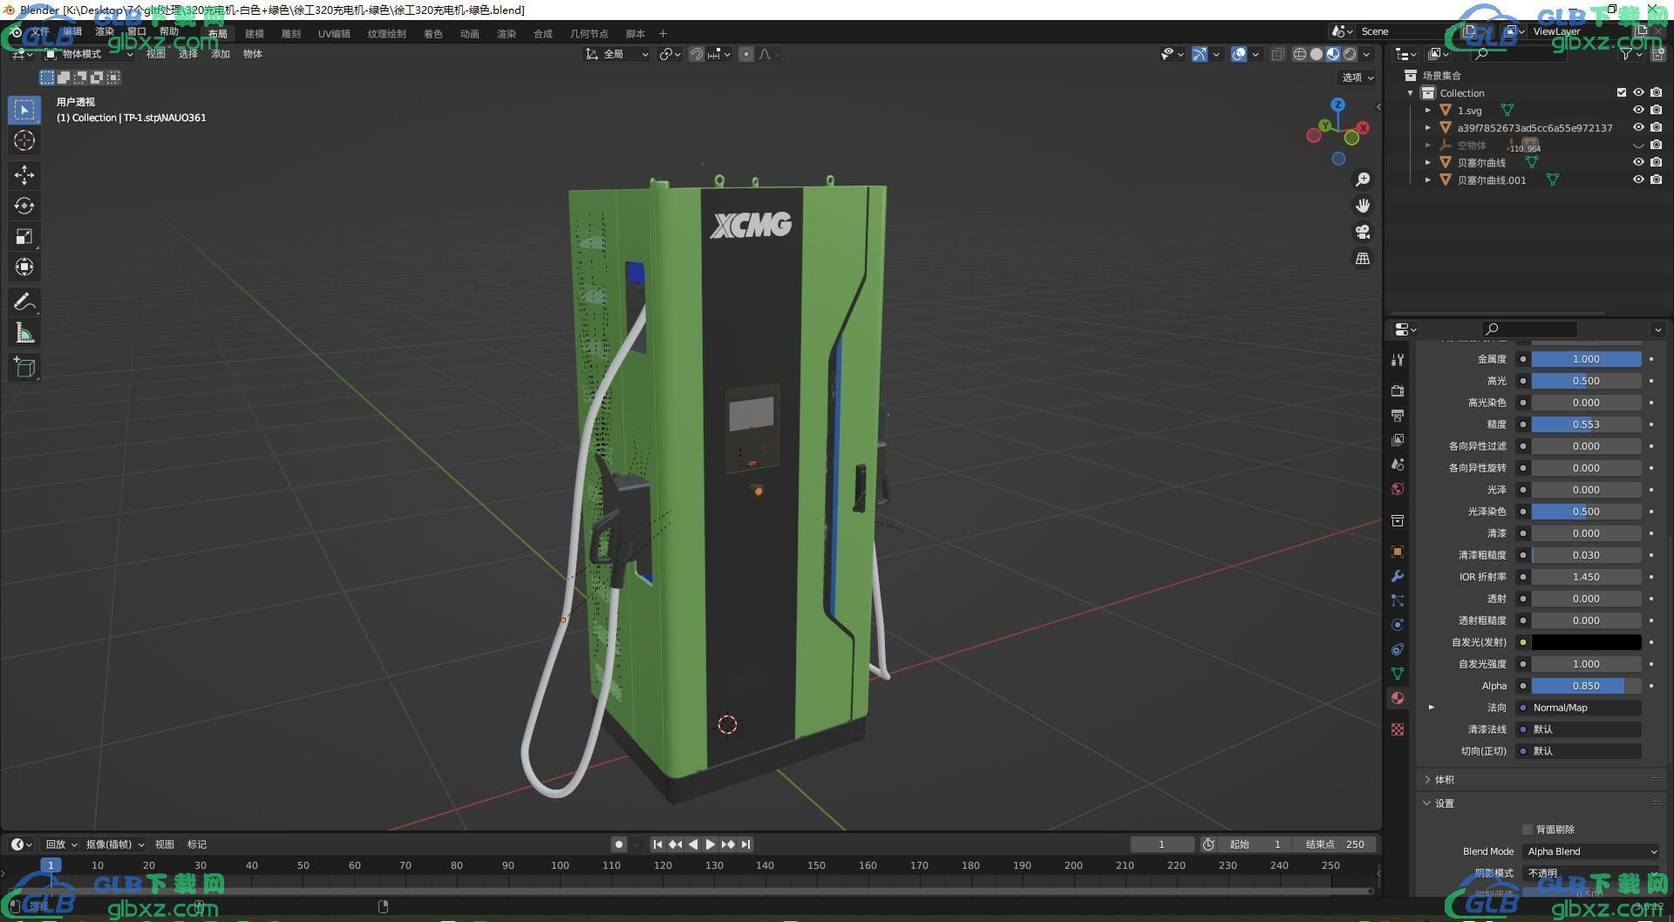Open the Object Constraints tab icon

coord(1398,649)
